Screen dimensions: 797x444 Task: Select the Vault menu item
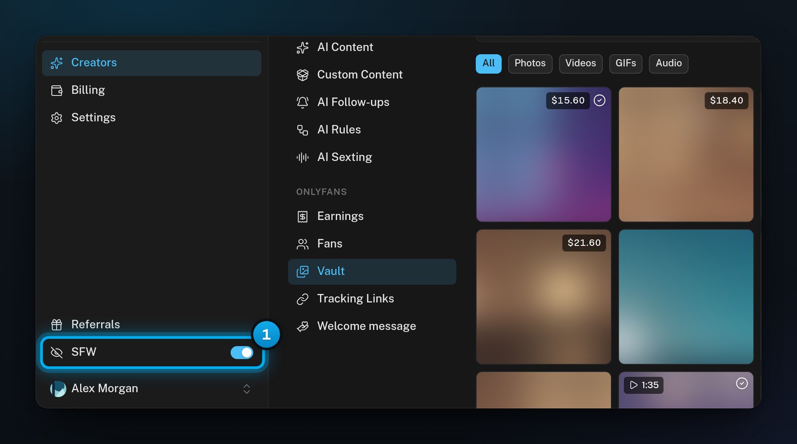tap(372, 271)
